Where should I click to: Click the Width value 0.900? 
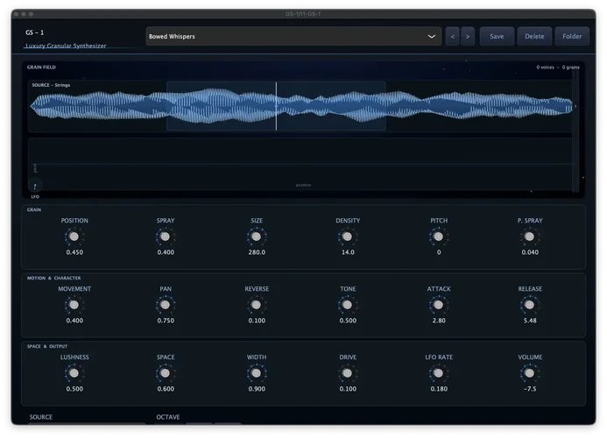click(257, 389)
